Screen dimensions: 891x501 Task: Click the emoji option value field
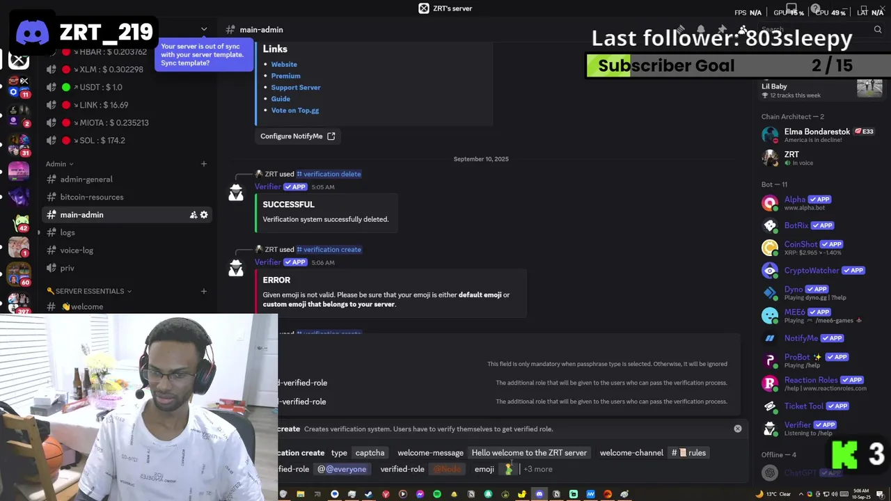(x=509, y=470)
